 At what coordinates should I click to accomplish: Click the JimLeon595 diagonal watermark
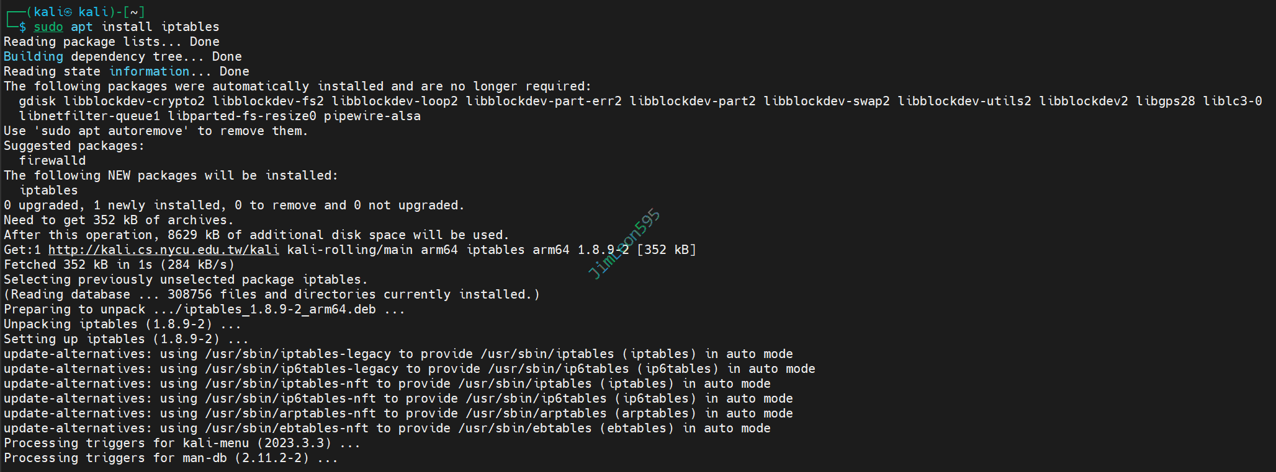pyautogui.click(x=624, y=243)
